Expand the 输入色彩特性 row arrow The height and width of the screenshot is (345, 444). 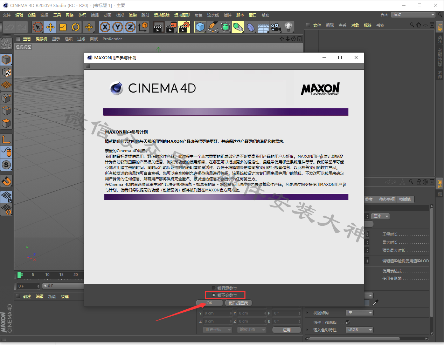point(308,330)
